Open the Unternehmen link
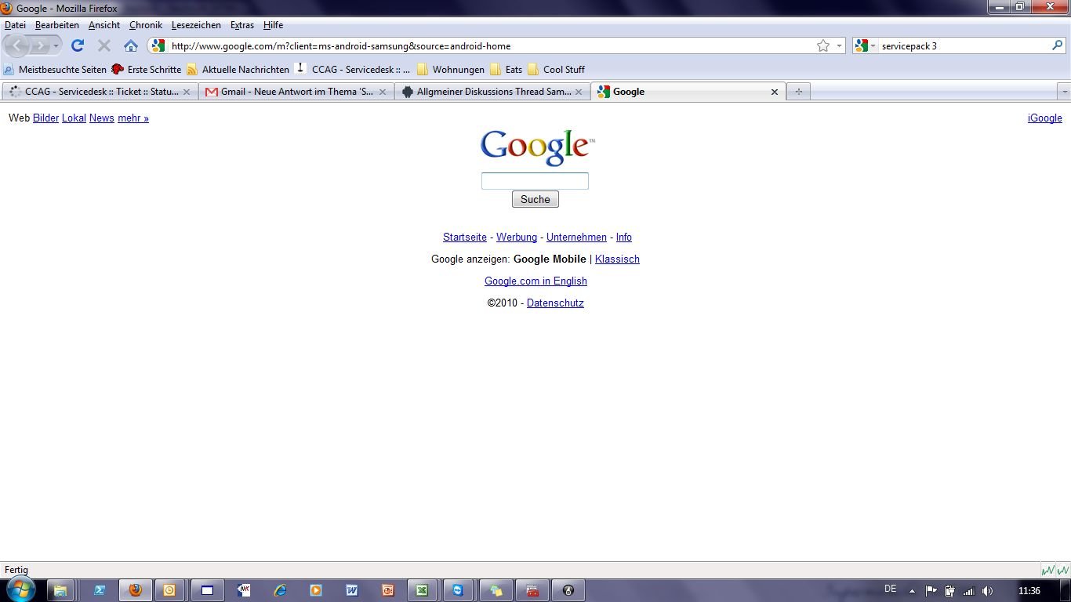Viewport: 1071px width, 602px height. 576,238
